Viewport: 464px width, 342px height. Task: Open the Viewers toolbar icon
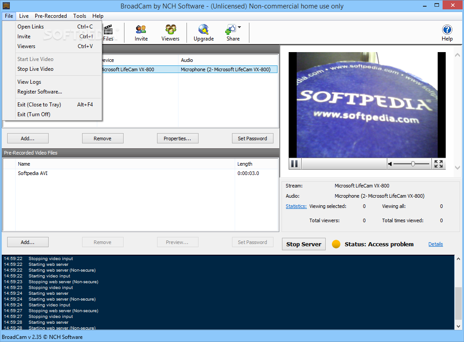click(170, 33)
